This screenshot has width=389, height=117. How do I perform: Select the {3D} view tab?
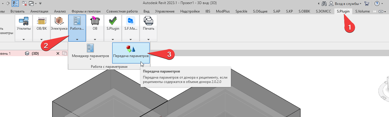(35, 54)
